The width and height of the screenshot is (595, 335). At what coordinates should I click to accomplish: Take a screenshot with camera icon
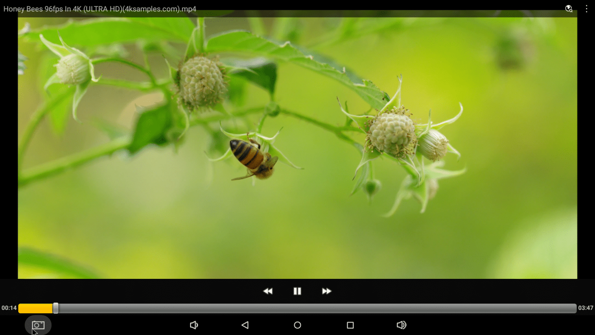click(38, 325)
